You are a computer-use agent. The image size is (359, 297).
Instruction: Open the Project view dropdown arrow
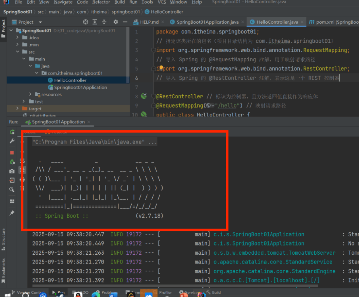[40, 22]
